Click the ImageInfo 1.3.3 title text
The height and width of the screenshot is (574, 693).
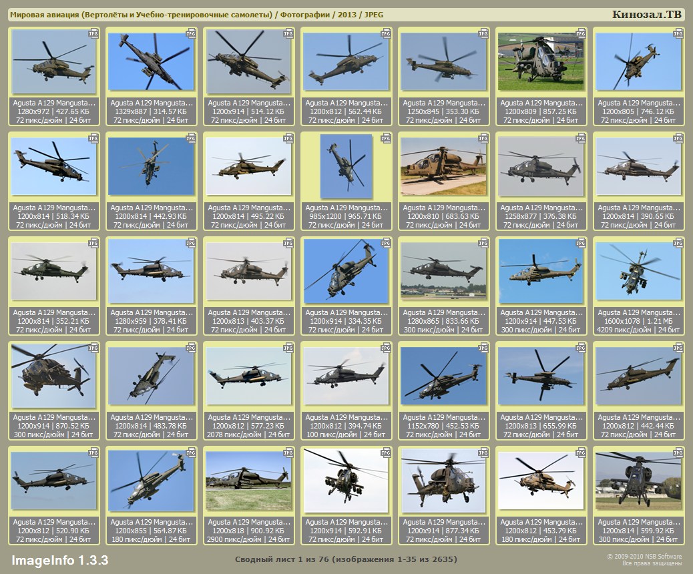click(x=59, y=559)
